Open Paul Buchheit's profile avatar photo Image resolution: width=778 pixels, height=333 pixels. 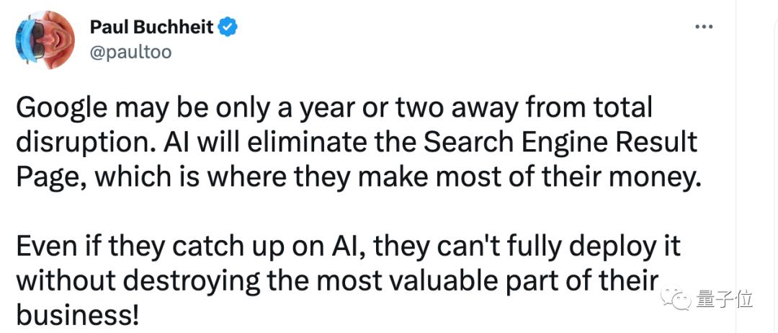tap(45, 40)
